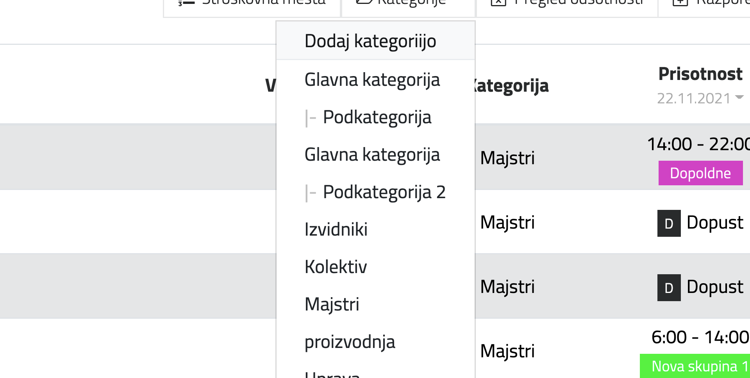The height and width of the screenshot is (378, 750).
Task: Click the numbered list icon beside Stroškovna mesta
Action: pyautogui.click(x=186, y=2)
